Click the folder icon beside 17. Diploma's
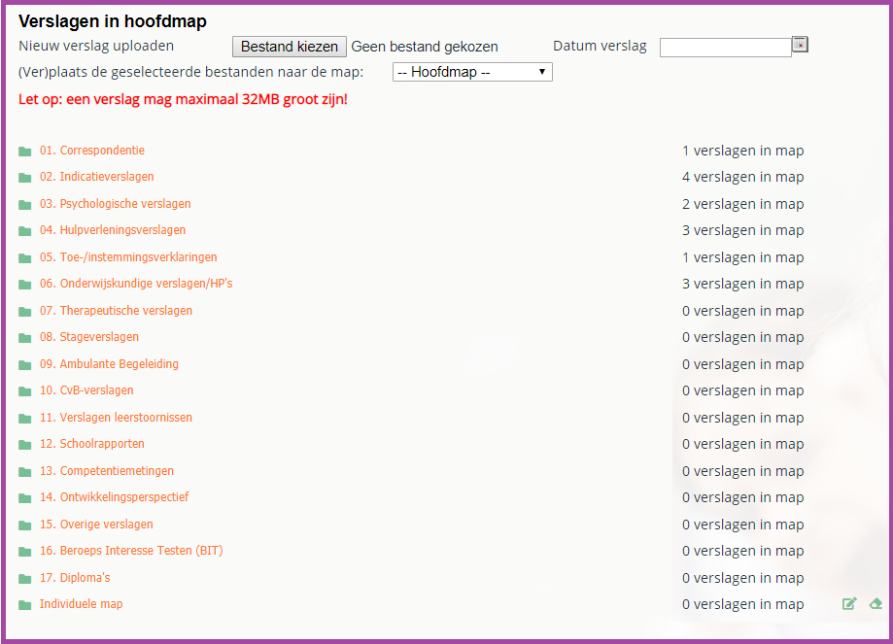 click(25, 579)
